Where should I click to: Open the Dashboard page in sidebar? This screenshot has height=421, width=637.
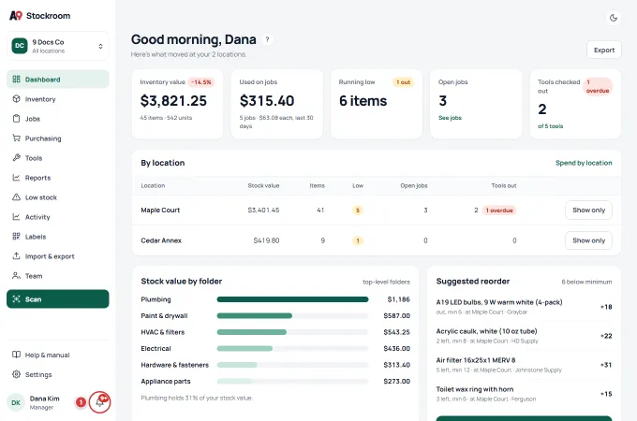point(58,80)
